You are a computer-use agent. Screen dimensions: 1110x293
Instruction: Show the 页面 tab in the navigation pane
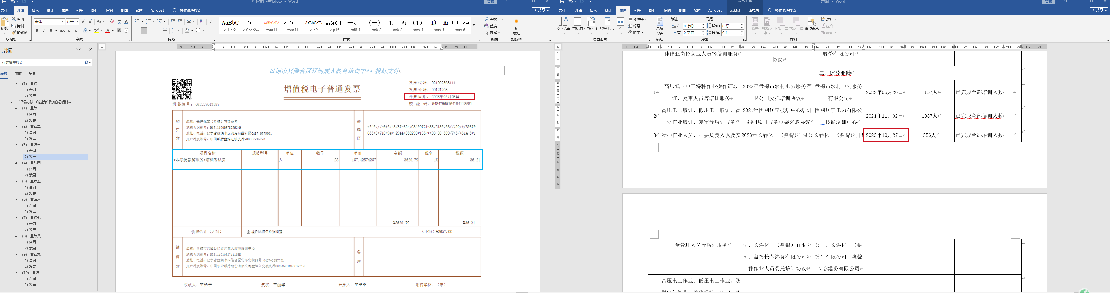click(x=18, y=74)
